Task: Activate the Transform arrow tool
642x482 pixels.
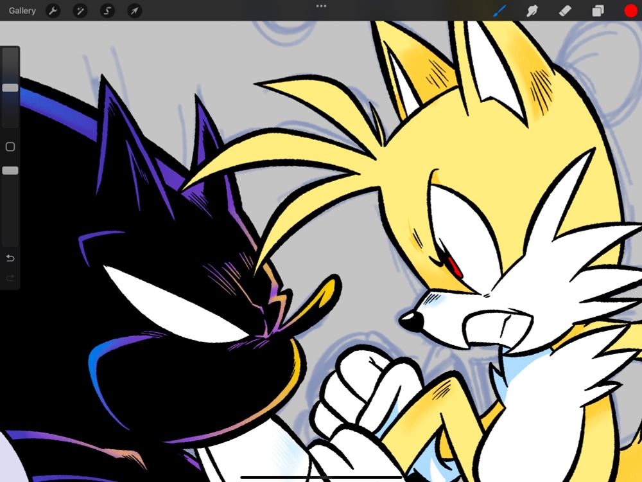Action: click(134, 11)
